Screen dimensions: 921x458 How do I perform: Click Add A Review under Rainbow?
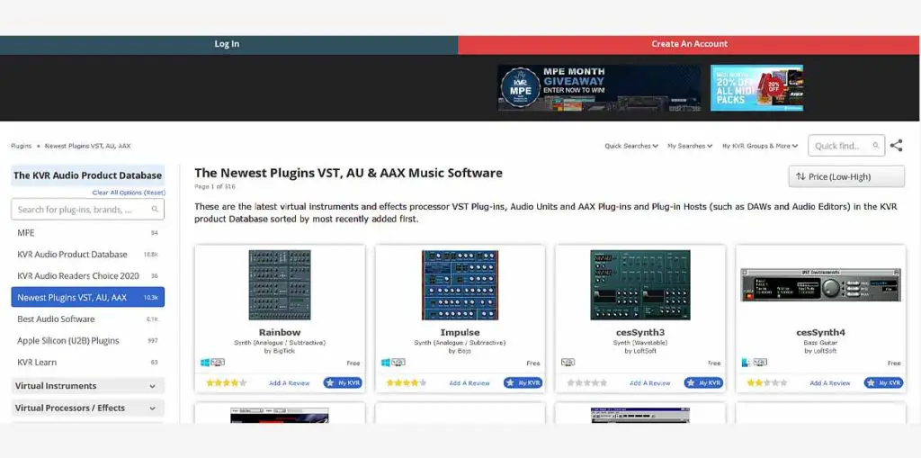coord(289,382)
